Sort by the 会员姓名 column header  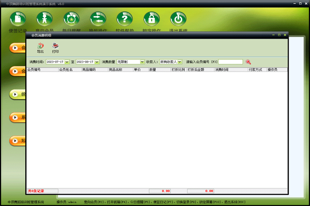[70, 70]
